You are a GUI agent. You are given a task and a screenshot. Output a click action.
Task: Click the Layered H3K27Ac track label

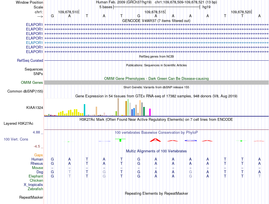point(18,124)
